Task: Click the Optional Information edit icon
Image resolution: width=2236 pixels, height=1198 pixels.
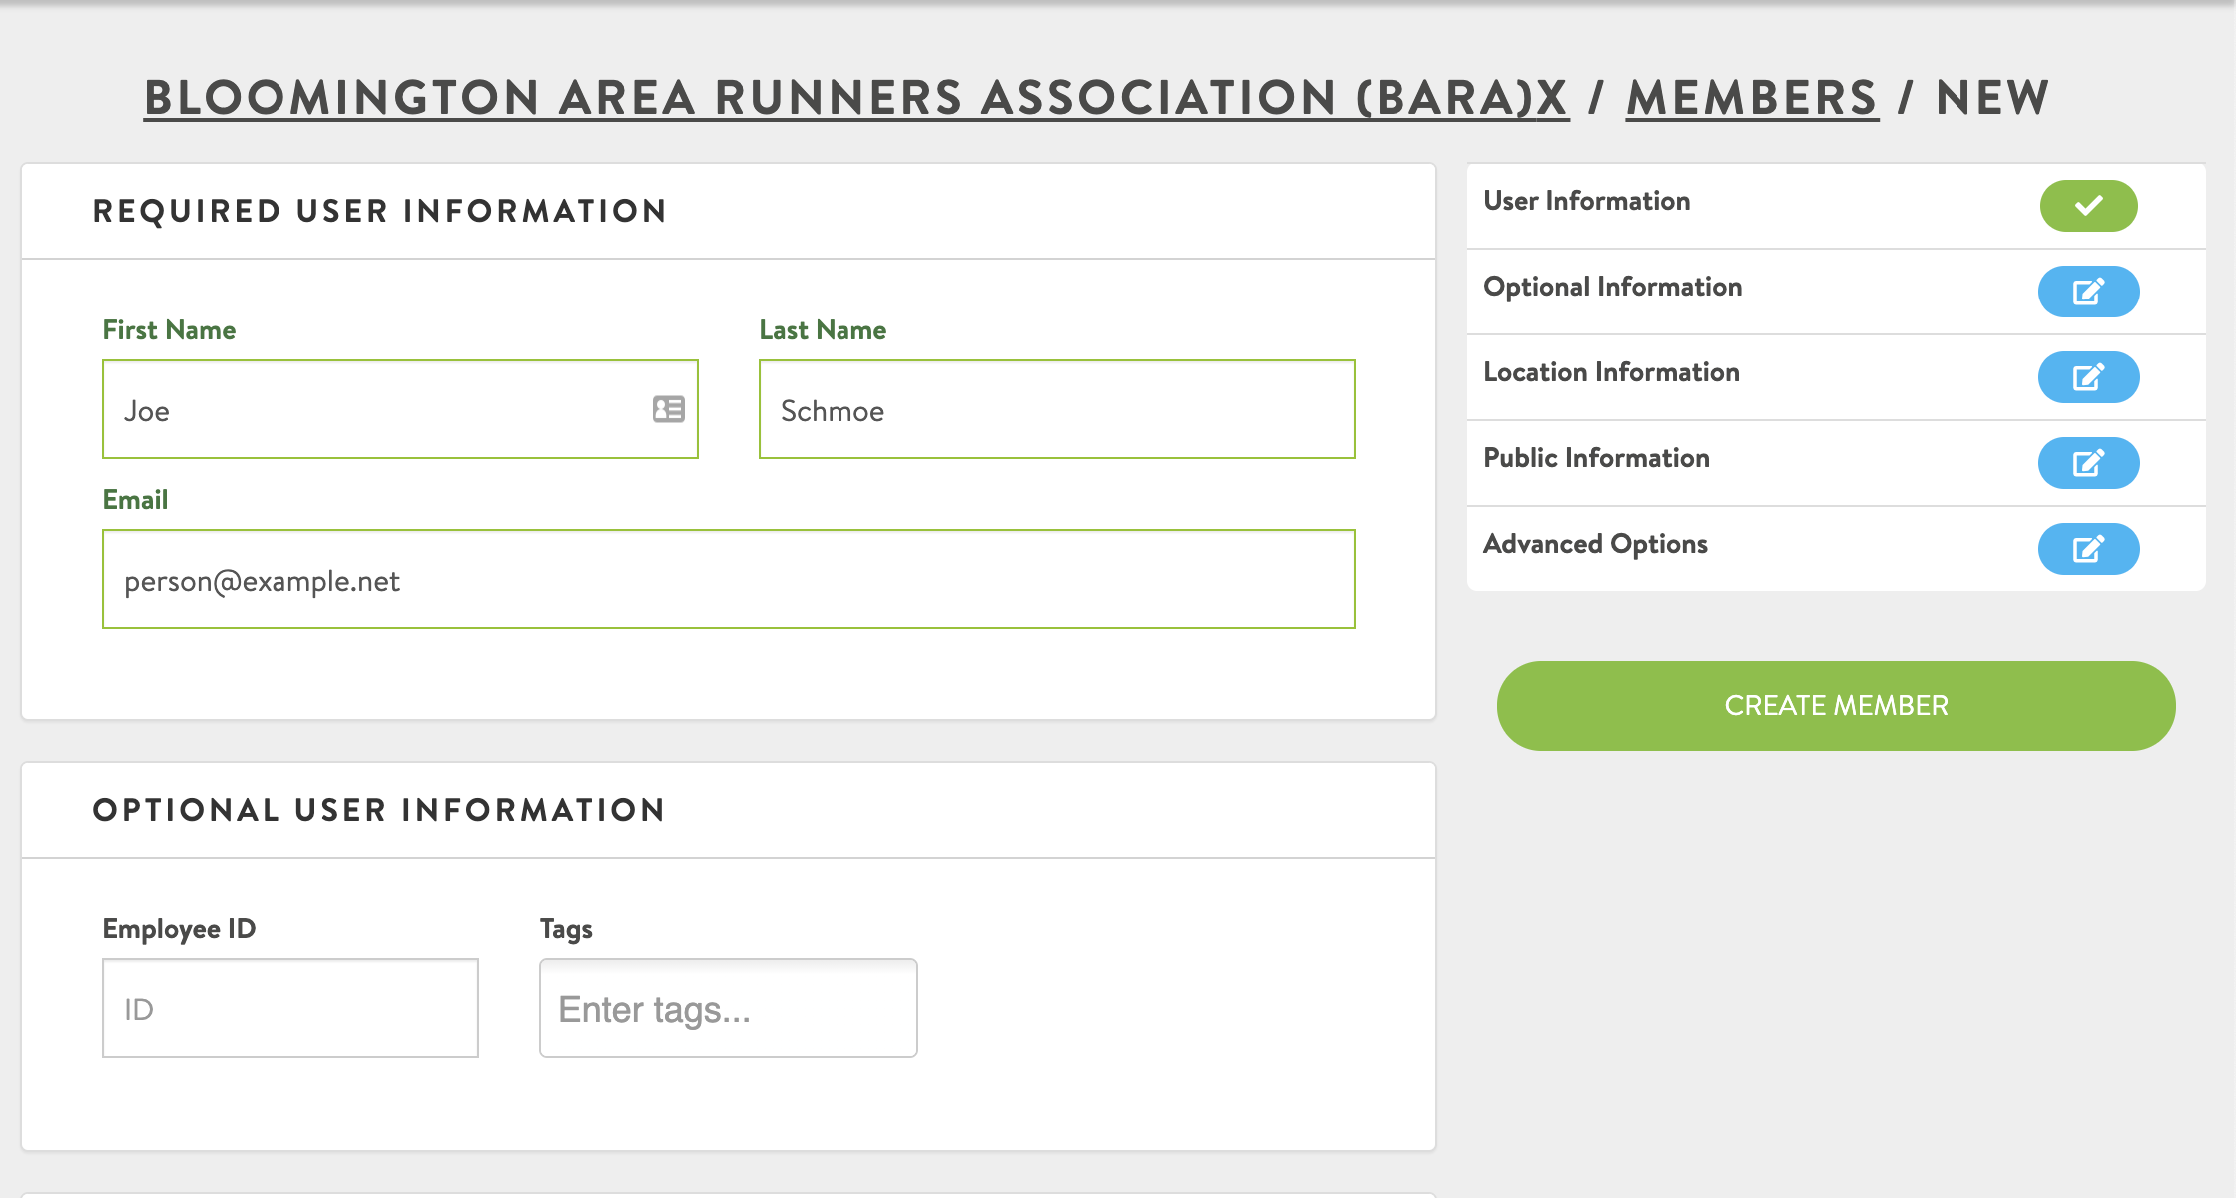Action: click(x=2088, y=292)
